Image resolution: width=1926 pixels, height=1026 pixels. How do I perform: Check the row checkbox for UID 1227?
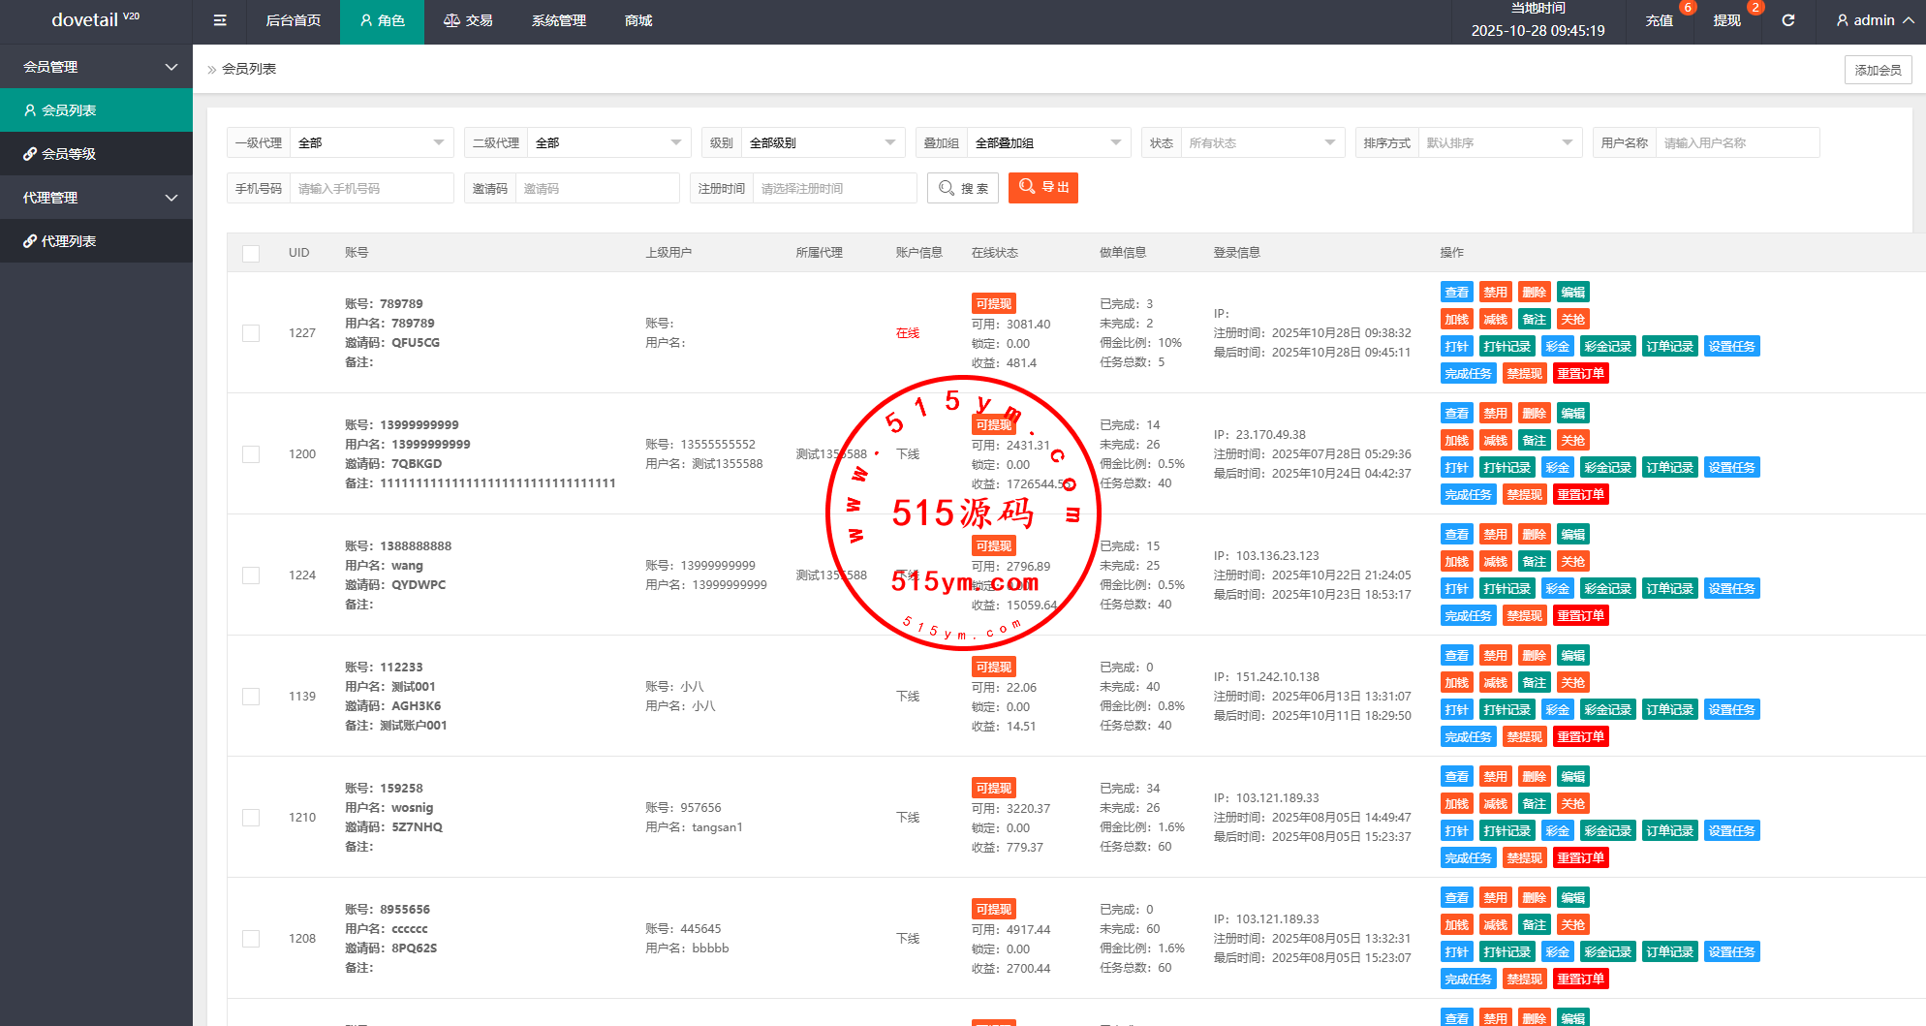point(251,333)
